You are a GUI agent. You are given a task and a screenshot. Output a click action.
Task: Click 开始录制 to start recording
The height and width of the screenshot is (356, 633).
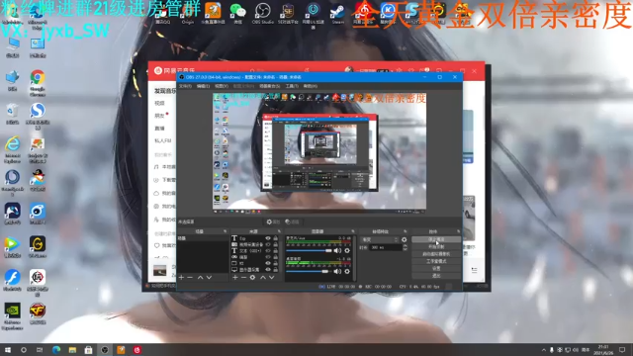click(x=436, y=246)
